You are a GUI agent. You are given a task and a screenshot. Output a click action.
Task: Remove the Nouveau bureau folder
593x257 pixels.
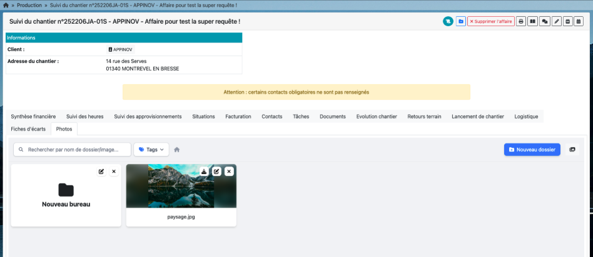114,172
